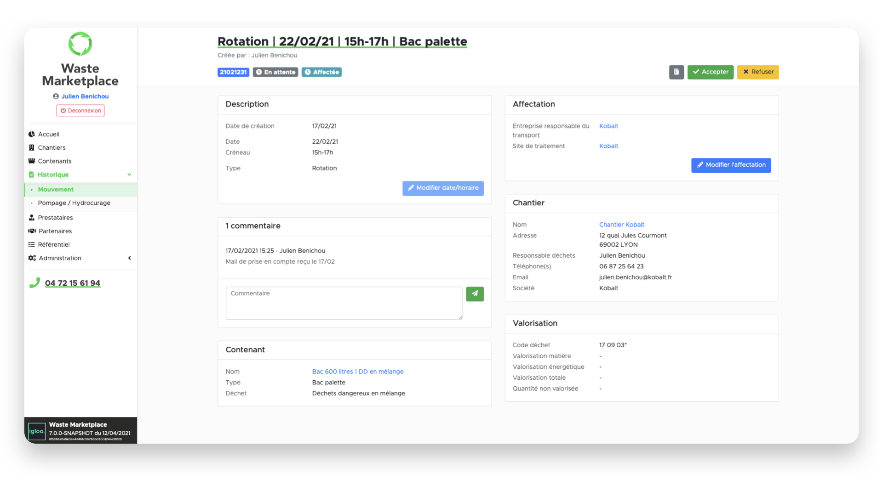Image resolution: width=883 pixels, height=496 pixels.
Task: Click the Waste Marketplace recycle logo
Action: 80,44
